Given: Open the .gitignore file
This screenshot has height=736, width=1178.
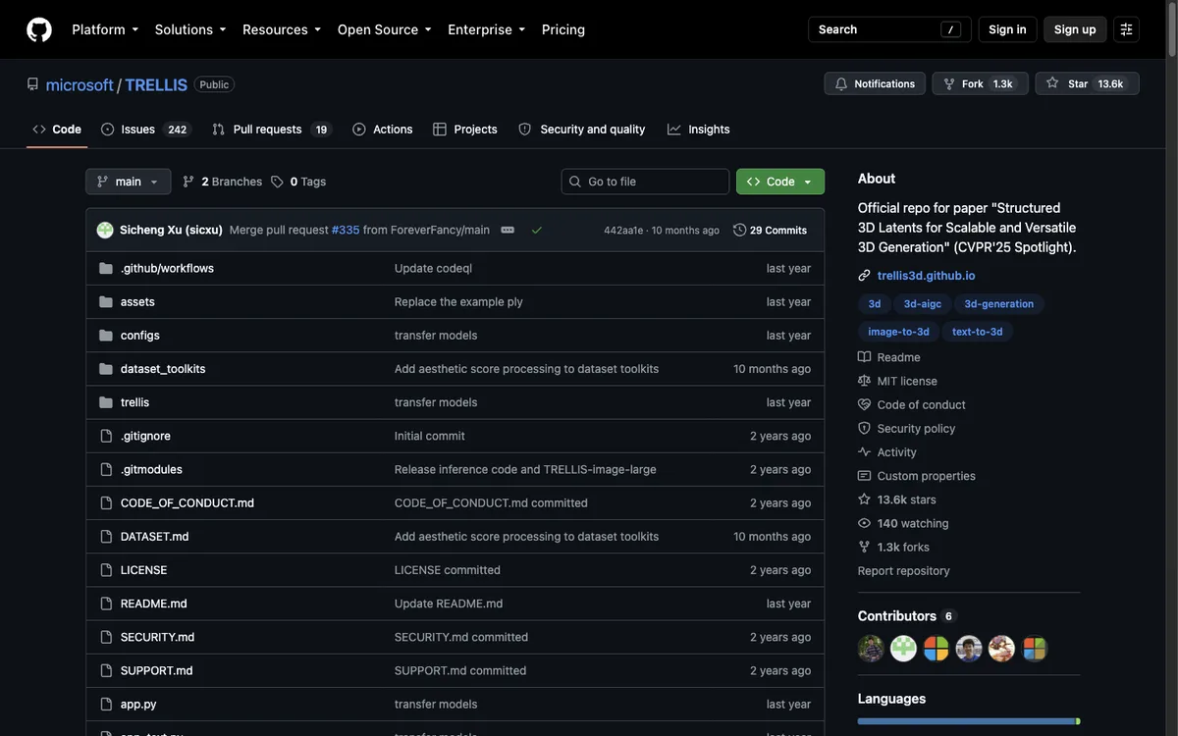Looking at the screenshot, I should (x=145, y=436).
